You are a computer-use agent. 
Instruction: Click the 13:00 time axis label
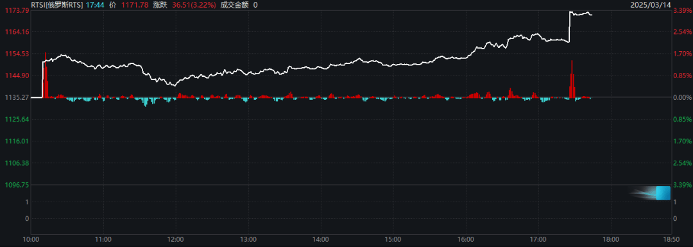pos(248,239)
